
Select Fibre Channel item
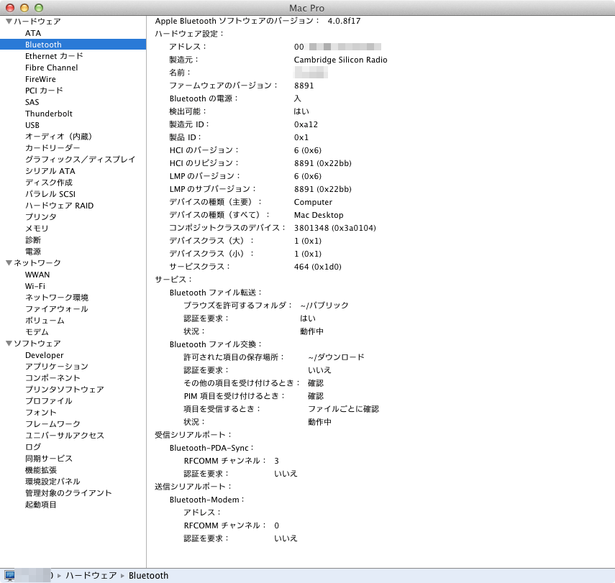pos(51,68)
